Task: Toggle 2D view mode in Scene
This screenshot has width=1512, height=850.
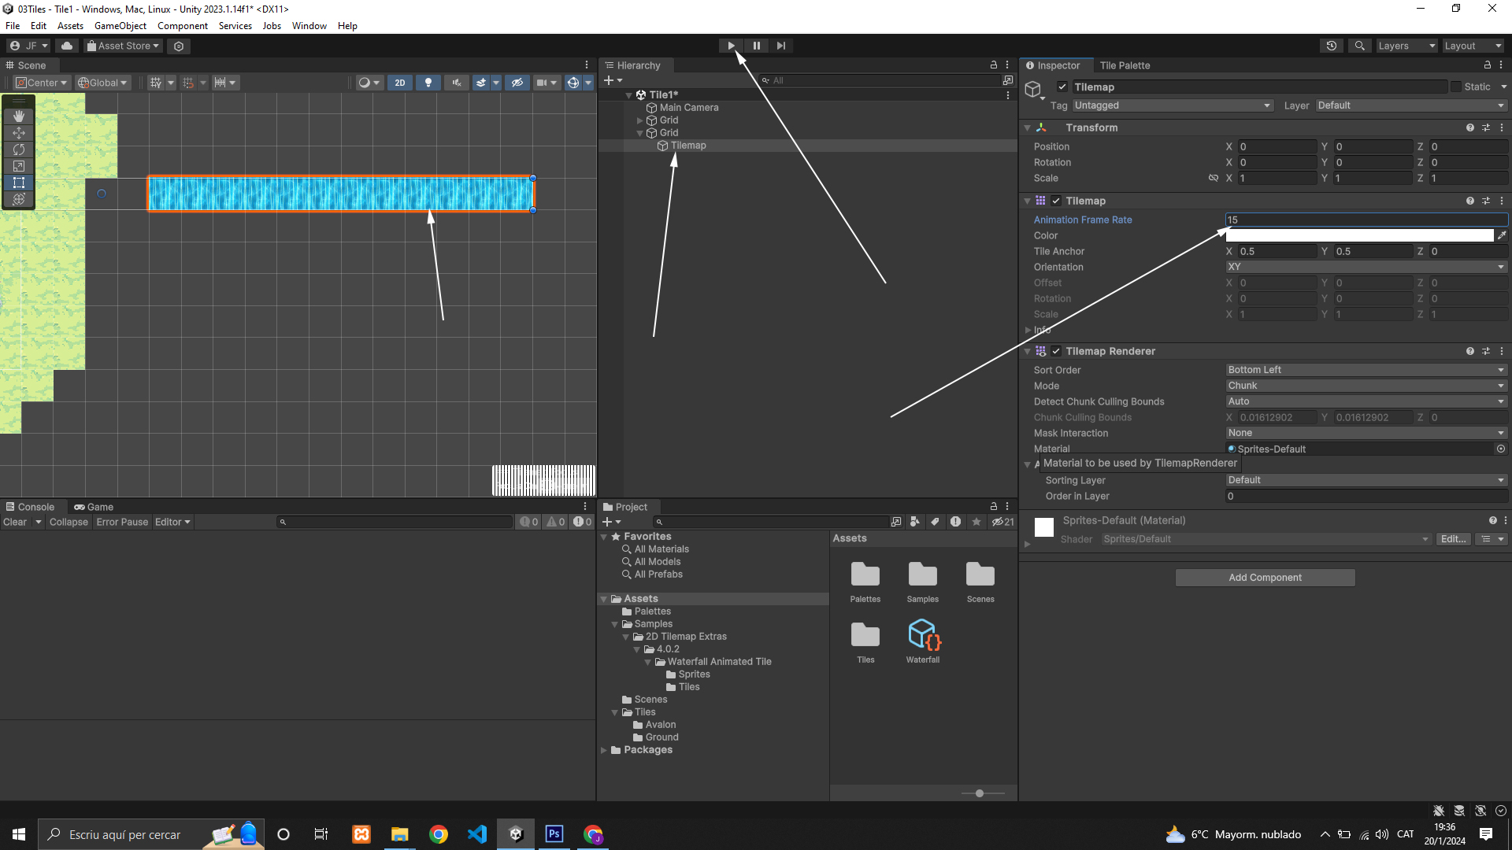Action: [399, 83]
